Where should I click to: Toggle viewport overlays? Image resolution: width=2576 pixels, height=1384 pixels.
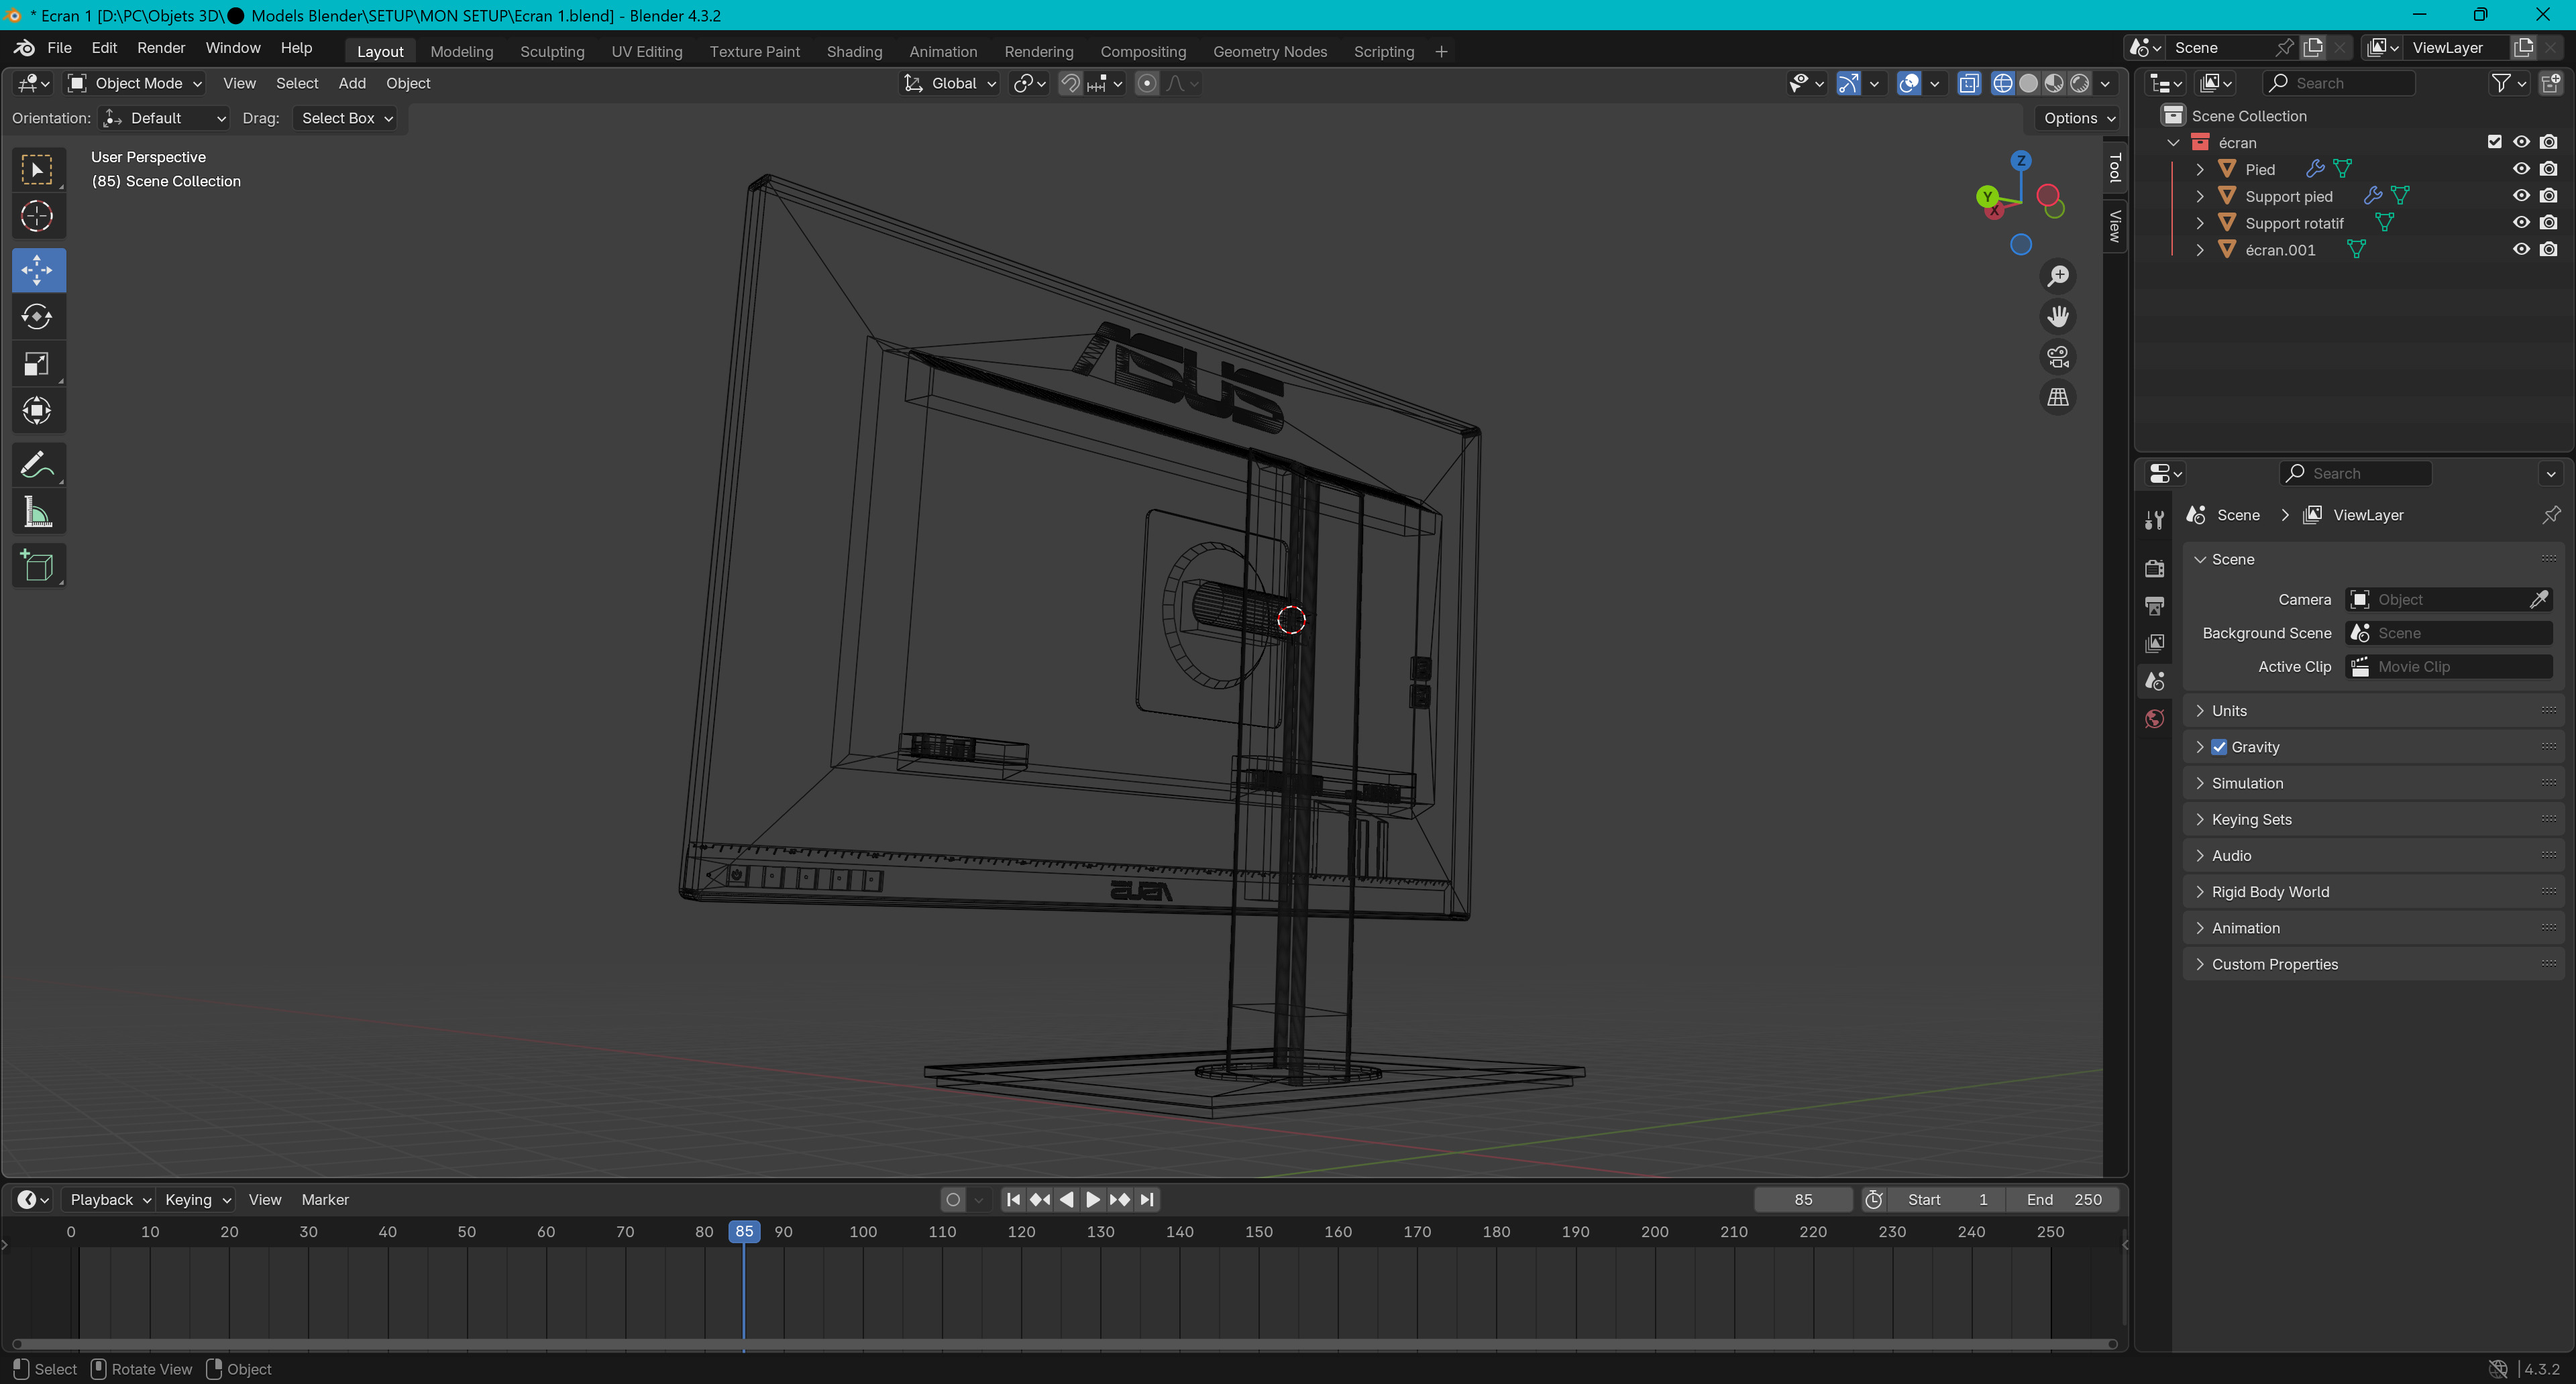click(1908, 84)
